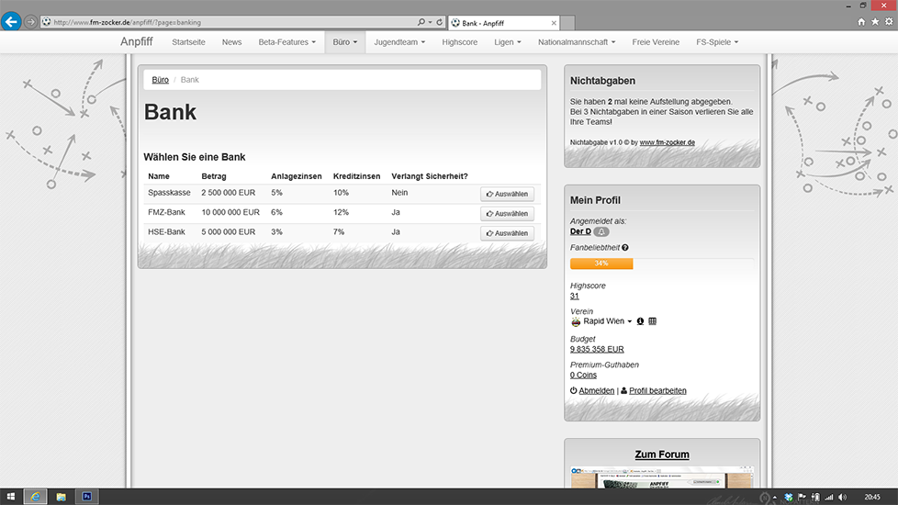This screenshot has height=505, width=898.
Task: Open the browser settings gear icon
Action: [x=887, y=22]
